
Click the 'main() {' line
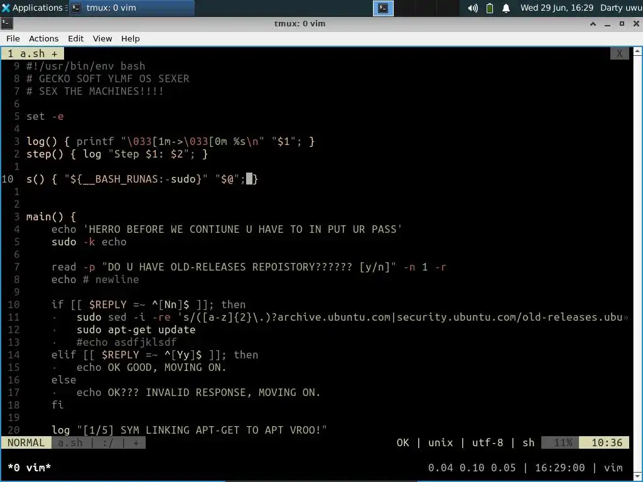[51, 217]
